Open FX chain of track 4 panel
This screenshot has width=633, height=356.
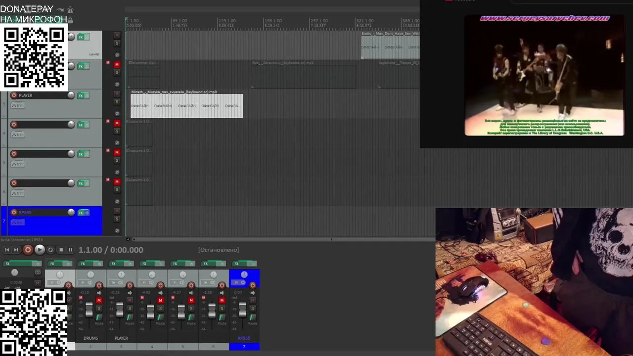pos(81,125)
